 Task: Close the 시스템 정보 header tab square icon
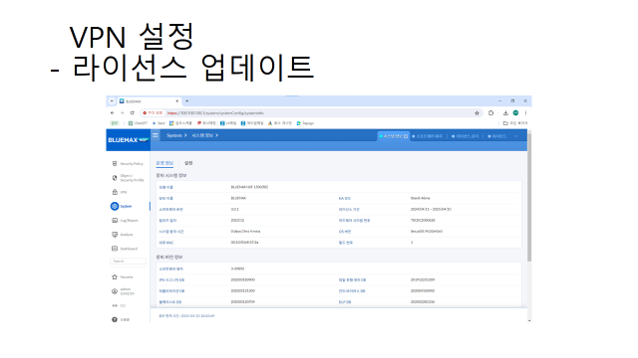[x=406, y=136]
